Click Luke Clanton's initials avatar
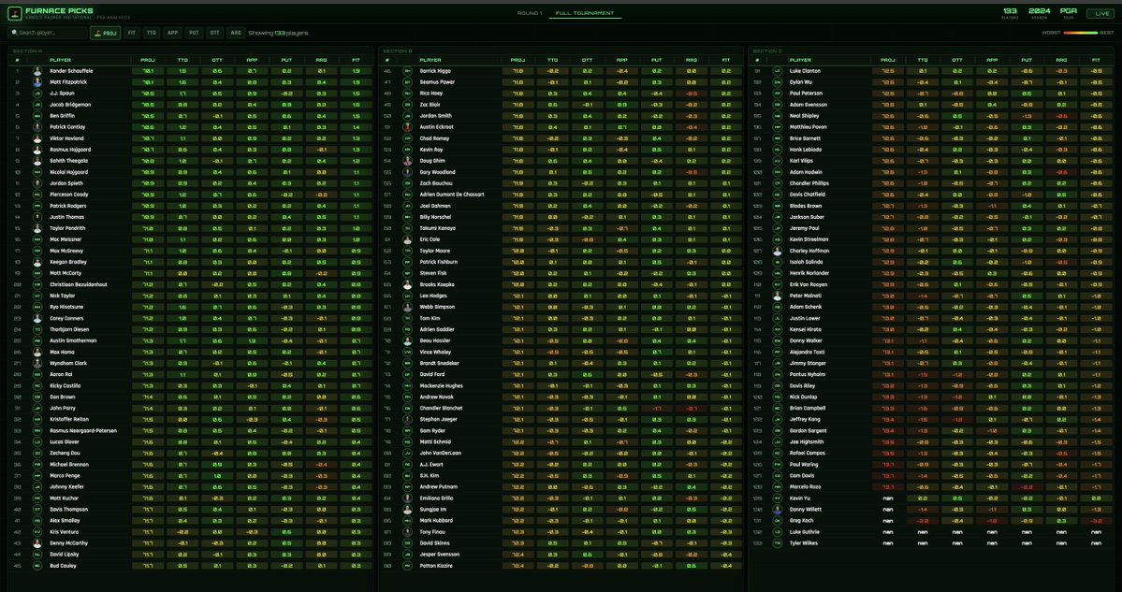This screenshot has height=592, width=1122. pos(777,71)
